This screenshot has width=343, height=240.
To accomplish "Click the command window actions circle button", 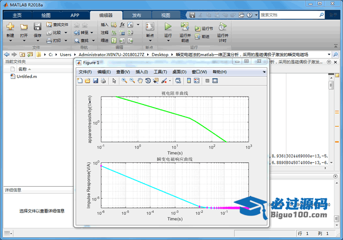I will [x=335, y=176].
